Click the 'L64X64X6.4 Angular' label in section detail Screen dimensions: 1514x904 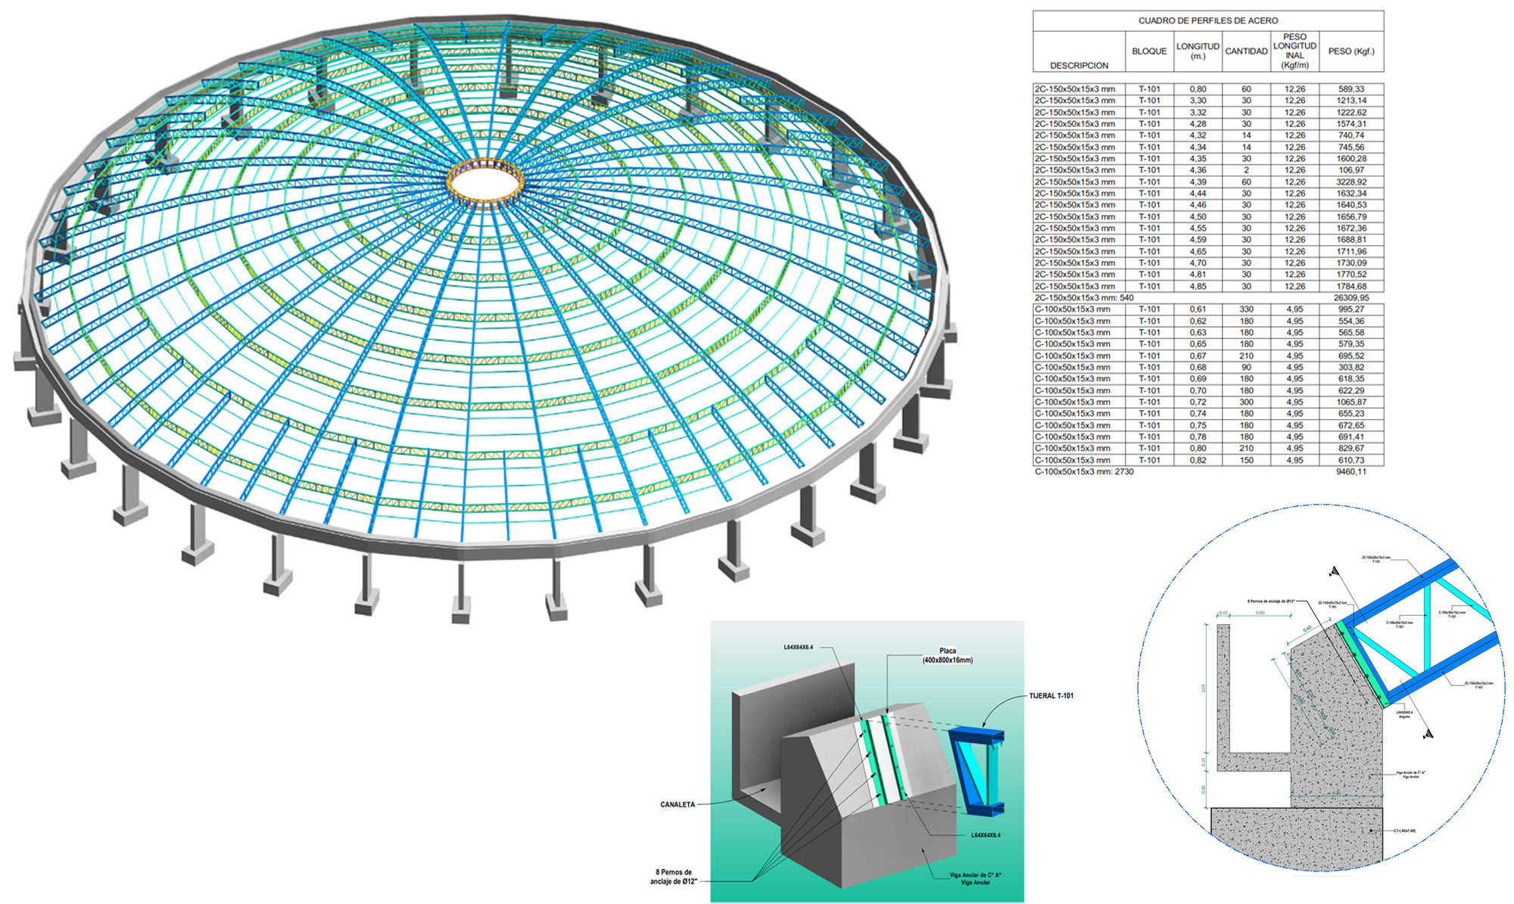(1404, 714)
